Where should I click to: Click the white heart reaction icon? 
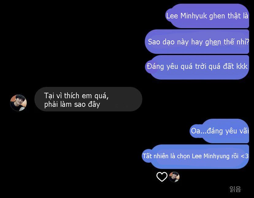[162, 177]
